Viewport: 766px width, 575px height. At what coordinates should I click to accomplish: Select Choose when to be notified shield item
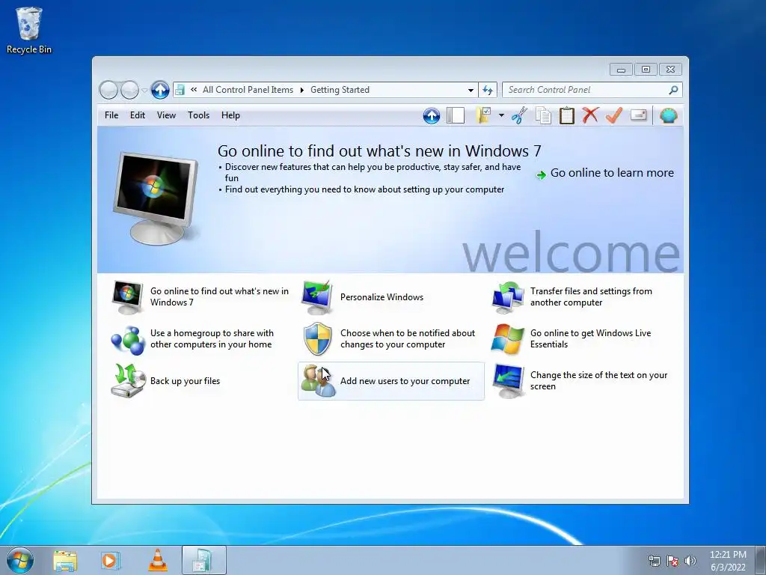click(390, 339)
